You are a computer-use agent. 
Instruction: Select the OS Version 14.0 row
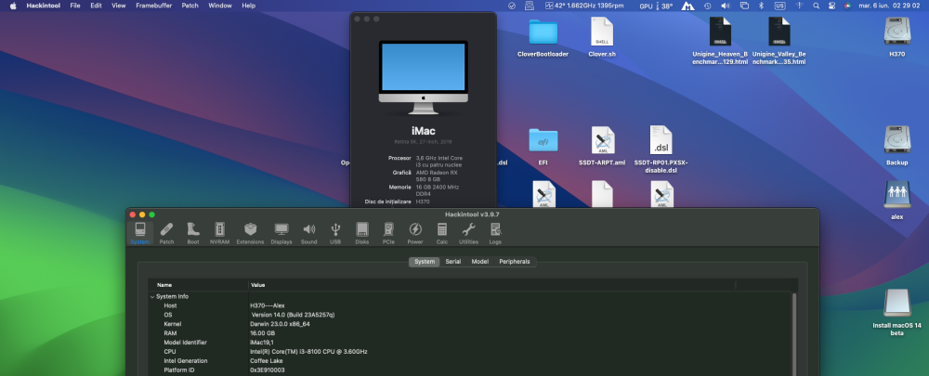pyautogui.click(x=470, y=315)
